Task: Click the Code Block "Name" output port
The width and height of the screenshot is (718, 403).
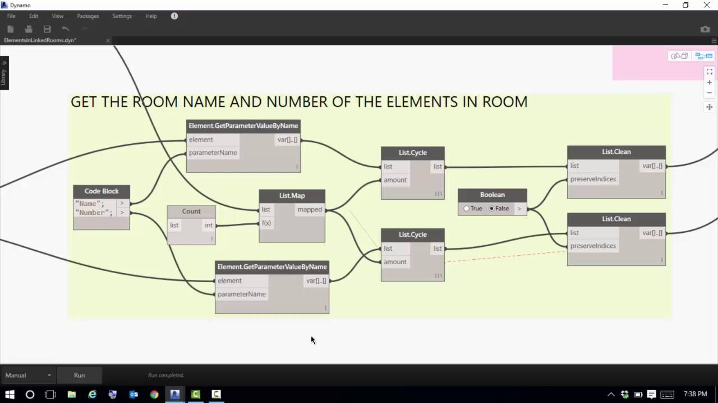Action: click(x=122, y=204)
